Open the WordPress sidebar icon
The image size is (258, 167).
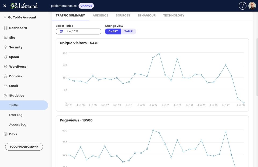pos(6,67)
